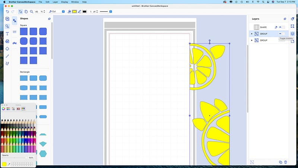Open the Display menu

coord(64,2)
